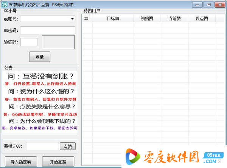Focus the QQ密码 password field

[48, 30]
